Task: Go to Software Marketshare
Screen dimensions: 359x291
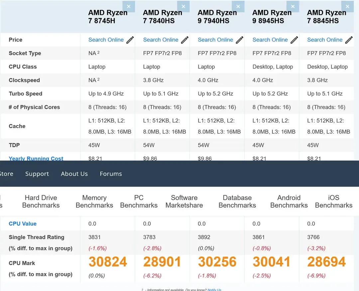Action: [184, 201]
